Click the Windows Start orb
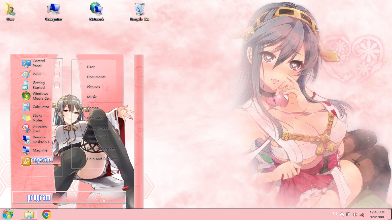Viewport: 392px width, 220px height. pos(8,214)
